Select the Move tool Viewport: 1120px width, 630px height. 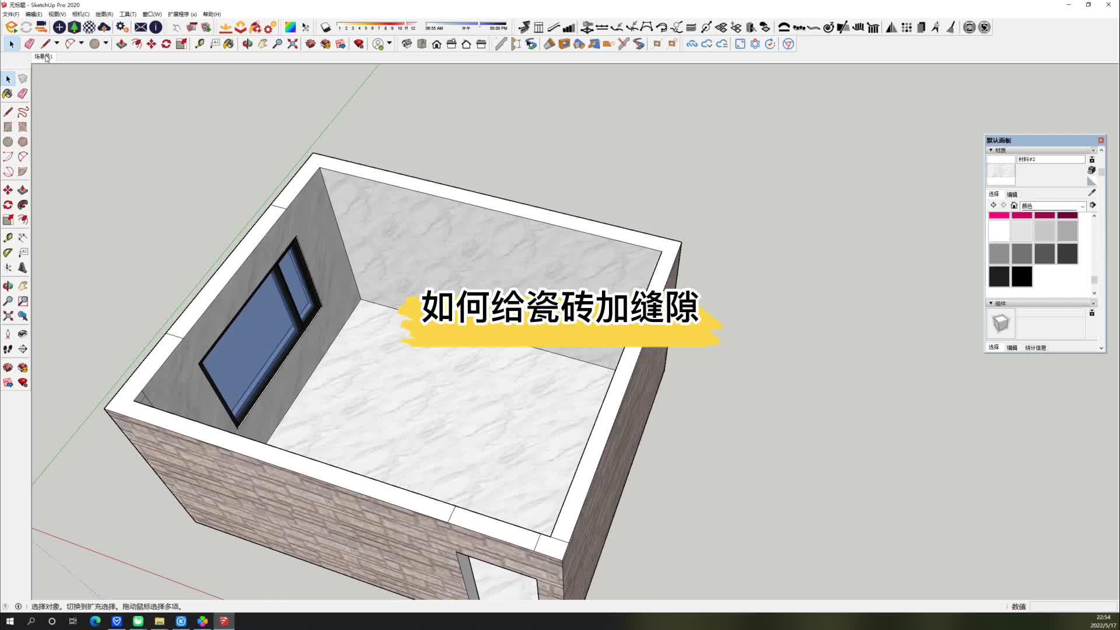coord(8,190)
